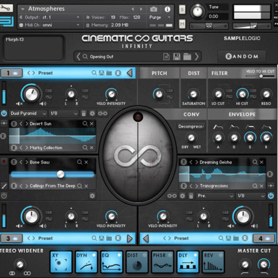Viewport: 278px width, 278px height.
Task: Open the Decompress convolution dropdown
Action: click(191, 126)
